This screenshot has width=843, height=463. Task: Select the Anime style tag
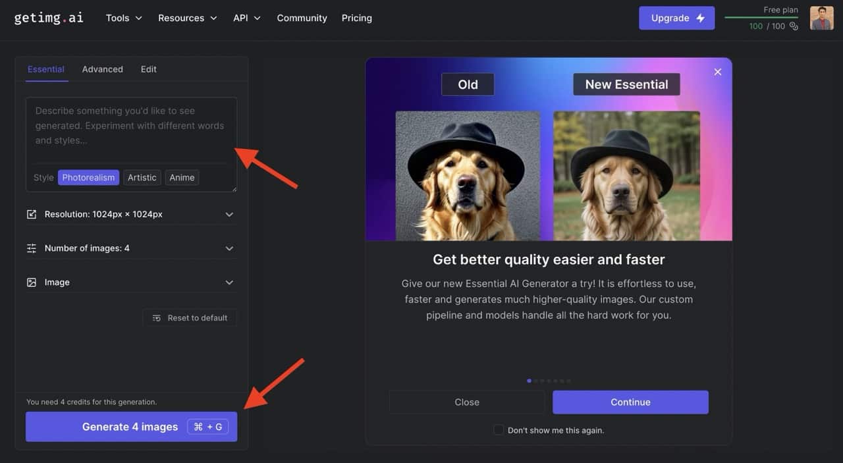(182, 177)
